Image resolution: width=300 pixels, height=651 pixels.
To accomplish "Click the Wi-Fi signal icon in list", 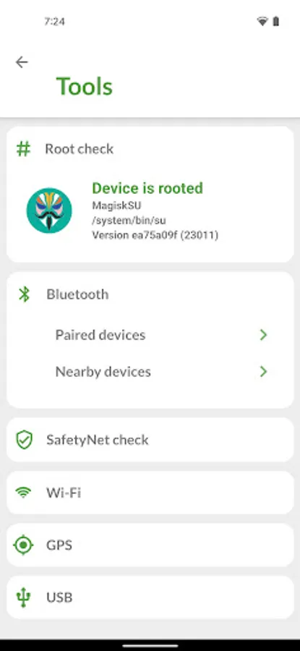I will pyautogui.click(x=23, y=493).
